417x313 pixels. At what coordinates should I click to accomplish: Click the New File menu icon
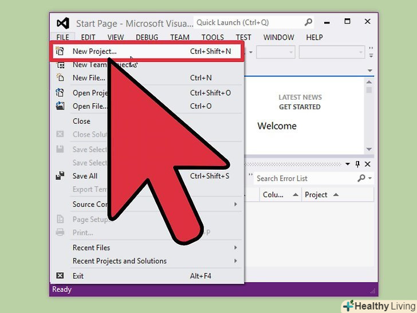coord(60,77)
